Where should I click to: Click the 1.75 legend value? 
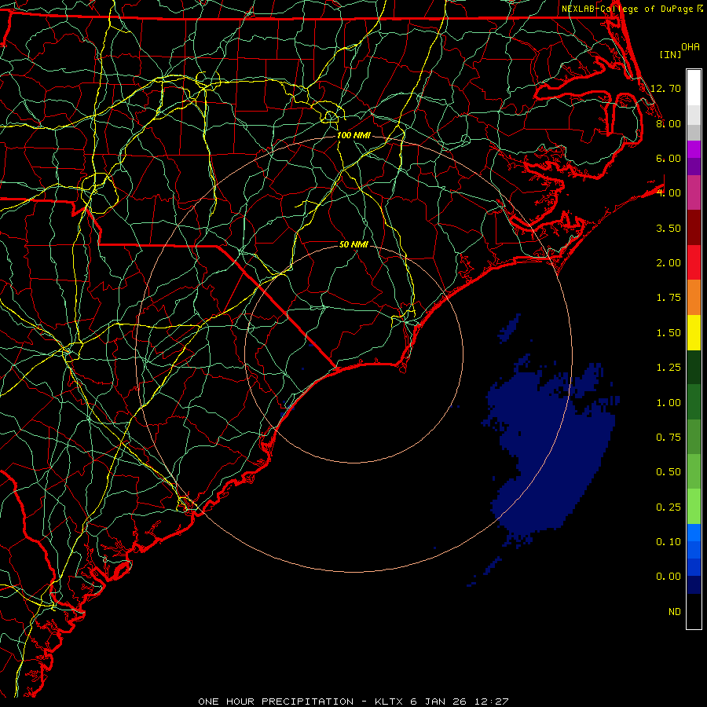pyautogui.click(x=669, y=298)
